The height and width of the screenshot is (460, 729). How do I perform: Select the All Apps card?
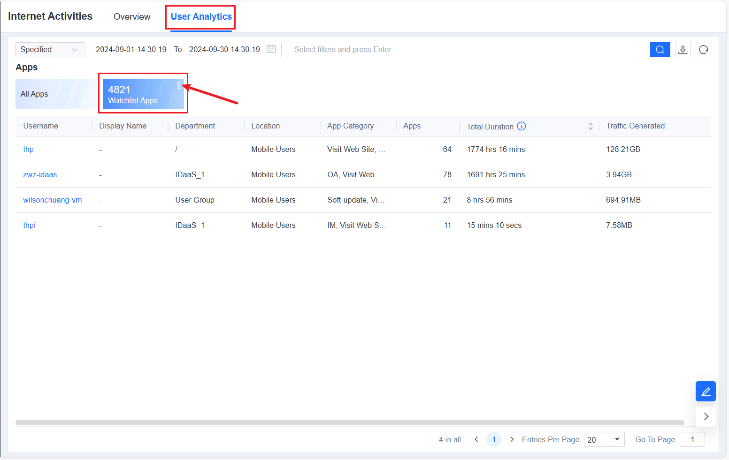coord(56,94)
